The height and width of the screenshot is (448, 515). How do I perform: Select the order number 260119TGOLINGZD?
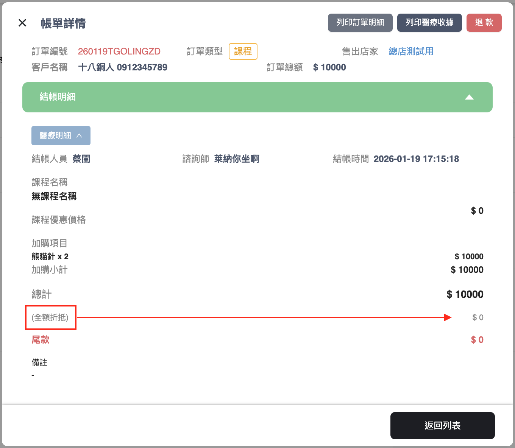click(x=119, y=51)
